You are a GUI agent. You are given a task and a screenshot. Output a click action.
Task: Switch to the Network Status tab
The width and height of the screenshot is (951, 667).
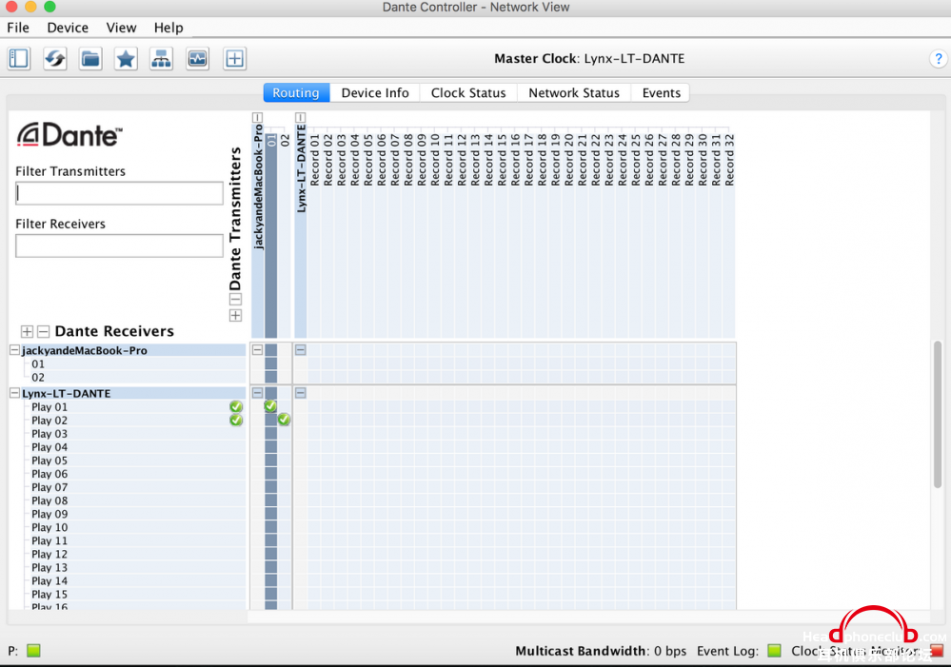[x=574, y=93]
